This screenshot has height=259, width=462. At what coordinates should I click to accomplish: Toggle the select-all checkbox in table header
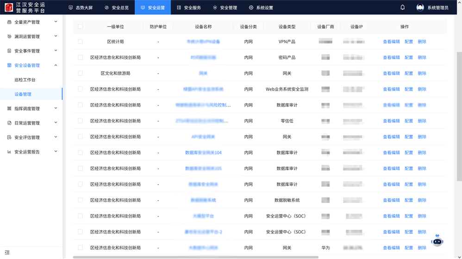(x=80, y=27)
